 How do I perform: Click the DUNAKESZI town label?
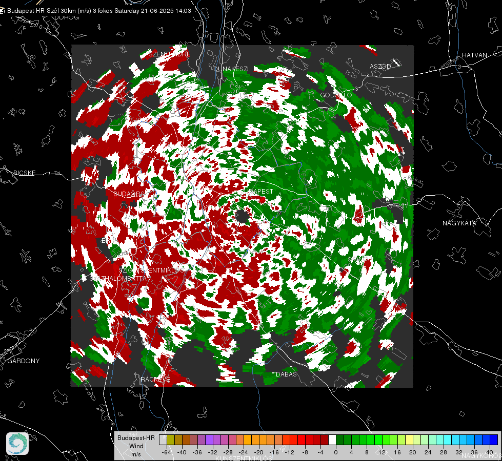point(231,69)
